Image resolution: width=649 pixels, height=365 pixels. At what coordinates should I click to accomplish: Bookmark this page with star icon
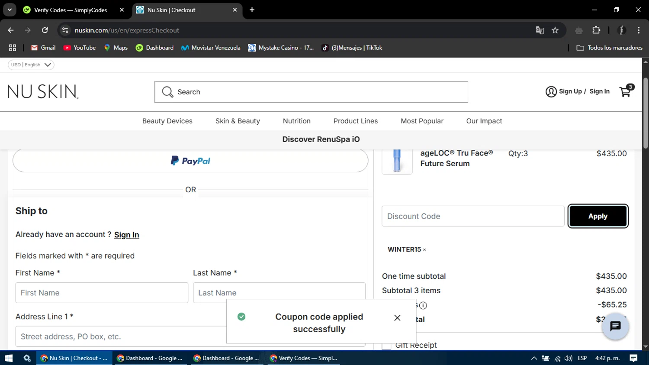[x=555, y=30]
